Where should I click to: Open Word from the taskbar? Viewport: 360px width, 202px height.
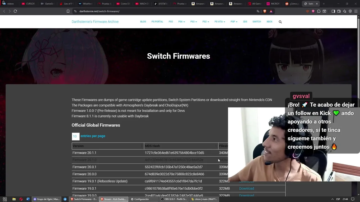pos(28,199)
